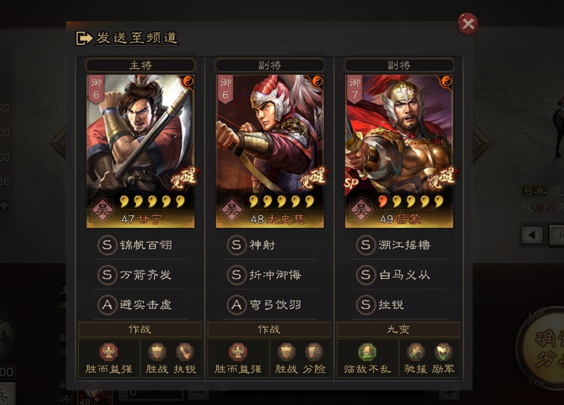
Task: Select 吕蒙's 临敌不乱 tactic icon
Action: click(367, 352)
